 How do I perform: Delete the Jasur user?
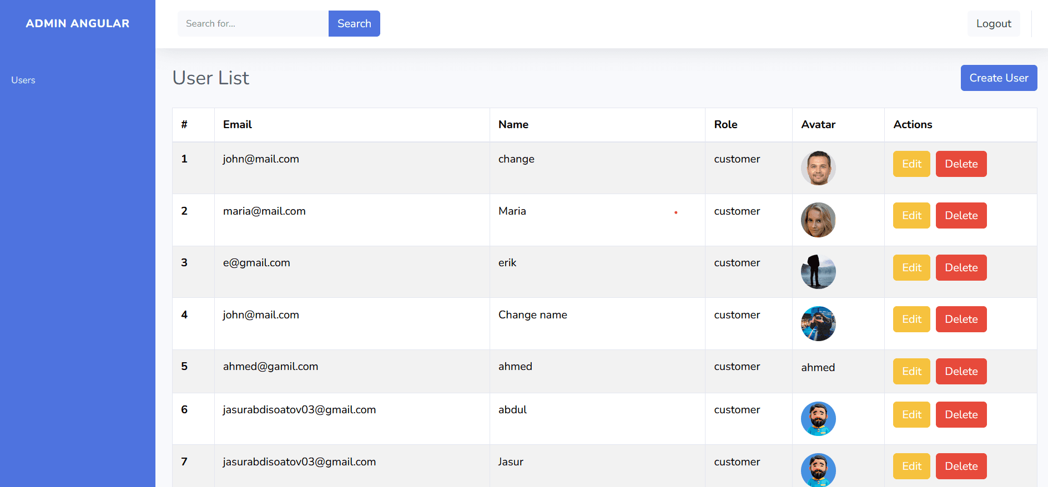click(x=961, y=466)
